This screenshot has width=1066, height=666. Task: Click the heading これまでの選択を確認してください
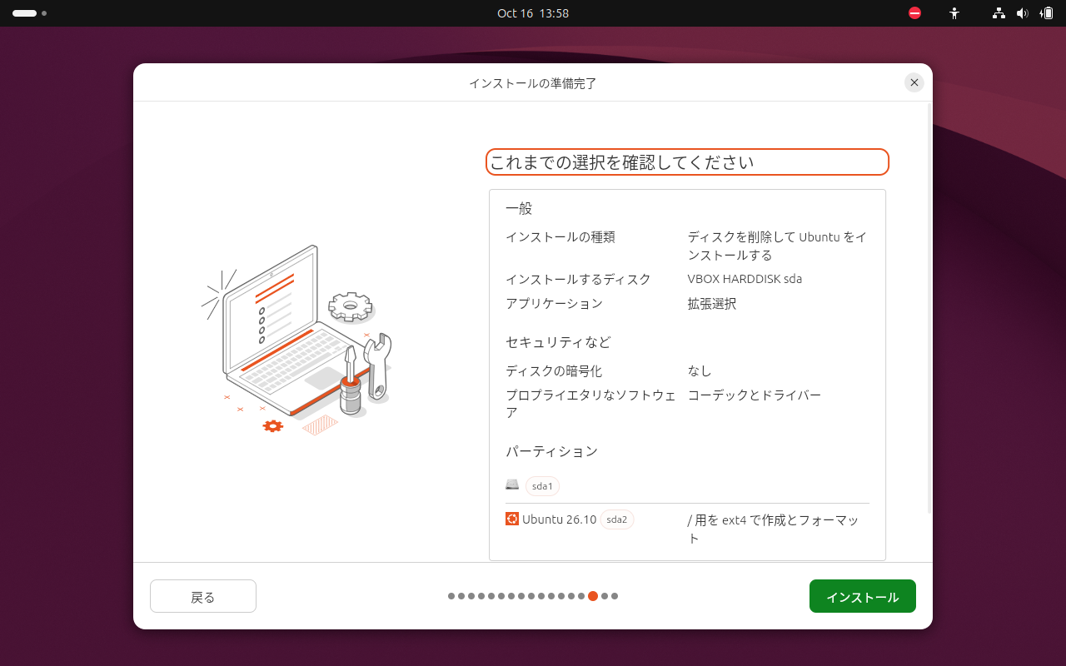click(621, 162)
